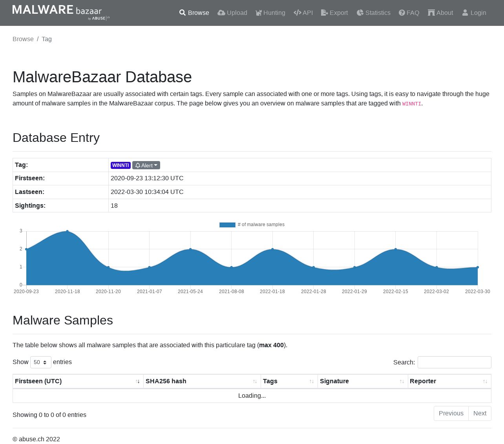Click the '© abuse.ch 2022' footer text
Viewport: 504px width, 444px height.
[37, 439]
